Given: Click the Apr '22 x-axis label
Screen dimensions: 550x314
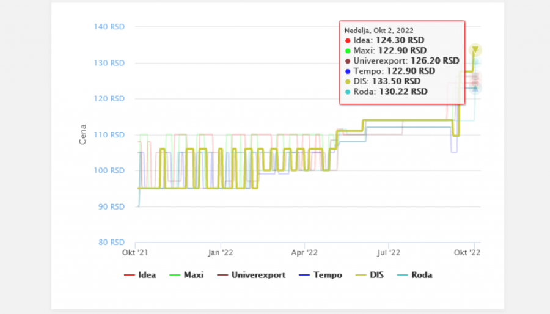Looking at the screenshot, I should [304, 252].
